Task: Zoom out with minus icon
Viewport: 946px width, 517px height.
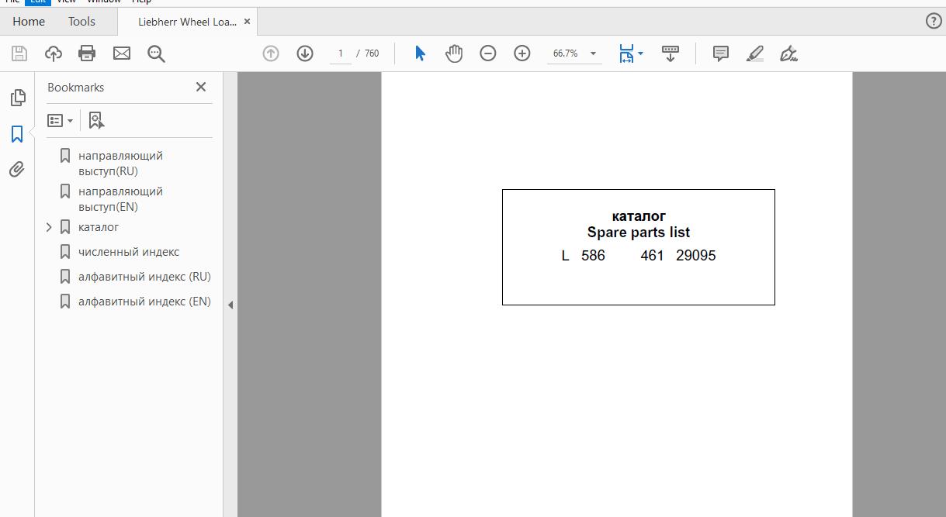Action: pos(488,53)
